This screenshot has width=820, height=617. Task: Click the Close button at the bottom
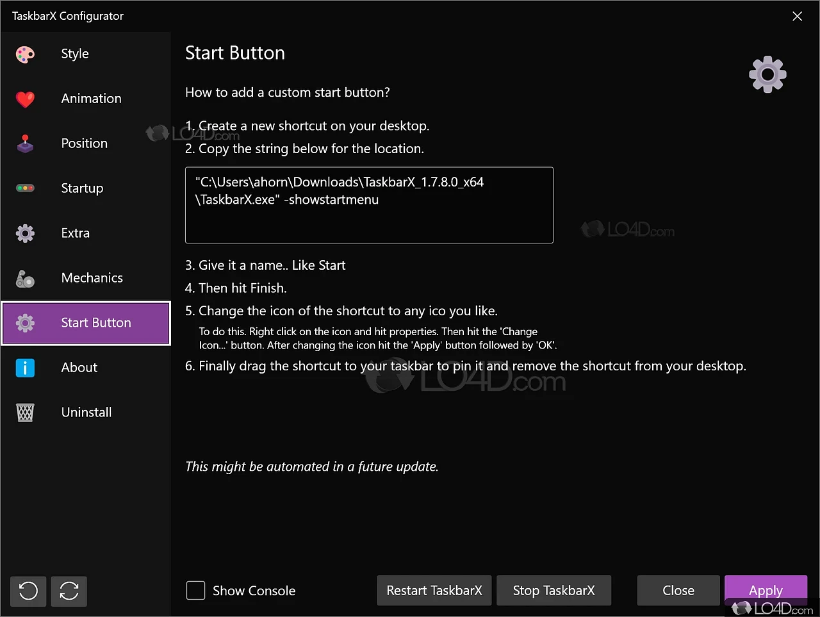coord(678,590)
